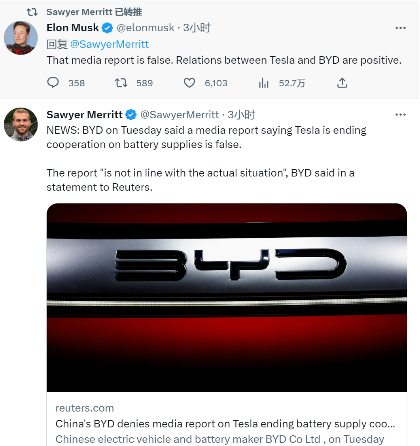Click the share upload icon on Elon's tweet
The width and height of the screenshot is (420, 446).
pos(342,83)
